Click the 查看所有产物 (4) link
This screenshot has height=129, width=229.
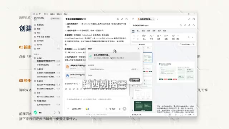click(72, 83)
